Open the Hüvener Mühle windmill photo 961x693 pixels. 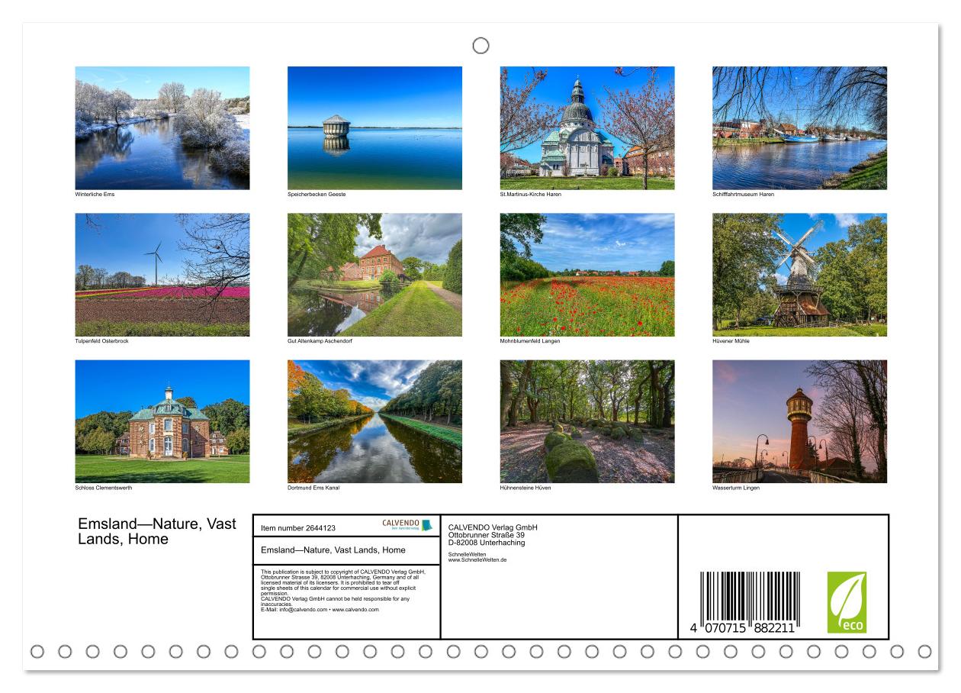(x=799, y=275)
